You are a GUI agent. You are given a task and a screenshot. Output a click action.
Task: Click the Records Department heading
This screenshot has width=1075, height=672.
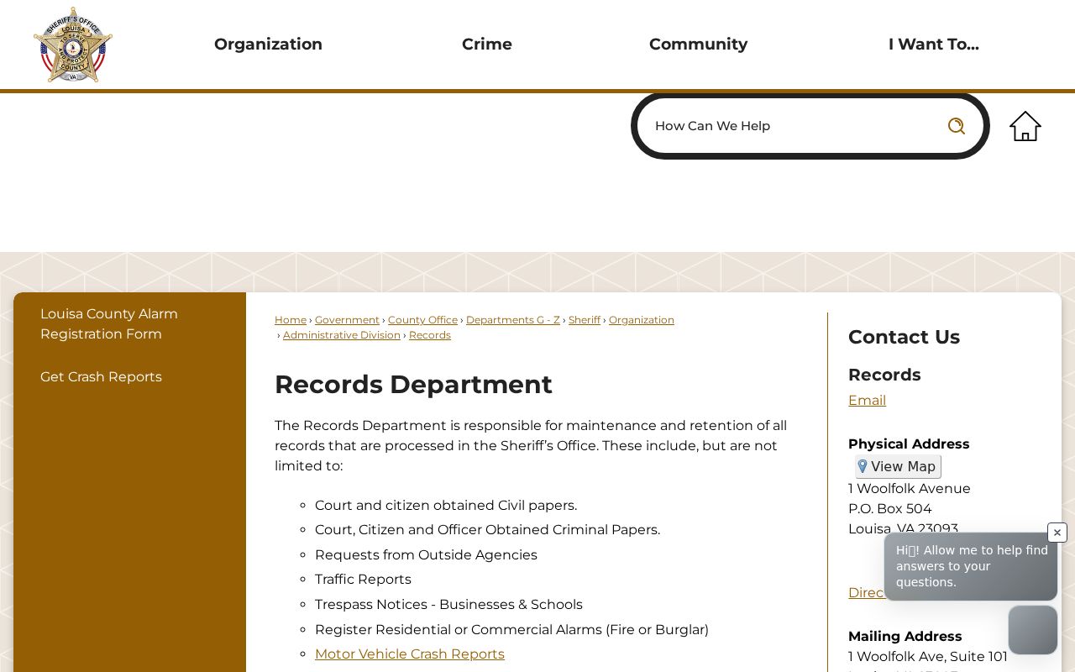[x=413, y=385]
